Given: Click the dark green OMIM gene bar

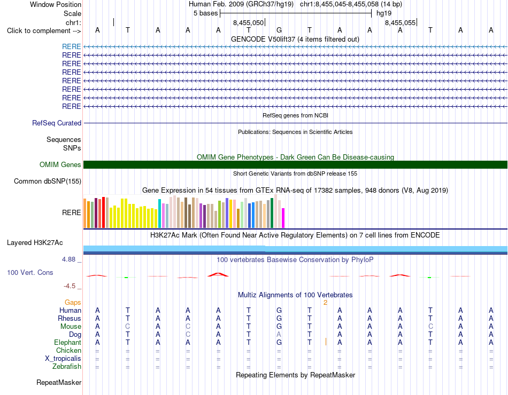Looking at the screenshot, I should coord(295,164).
